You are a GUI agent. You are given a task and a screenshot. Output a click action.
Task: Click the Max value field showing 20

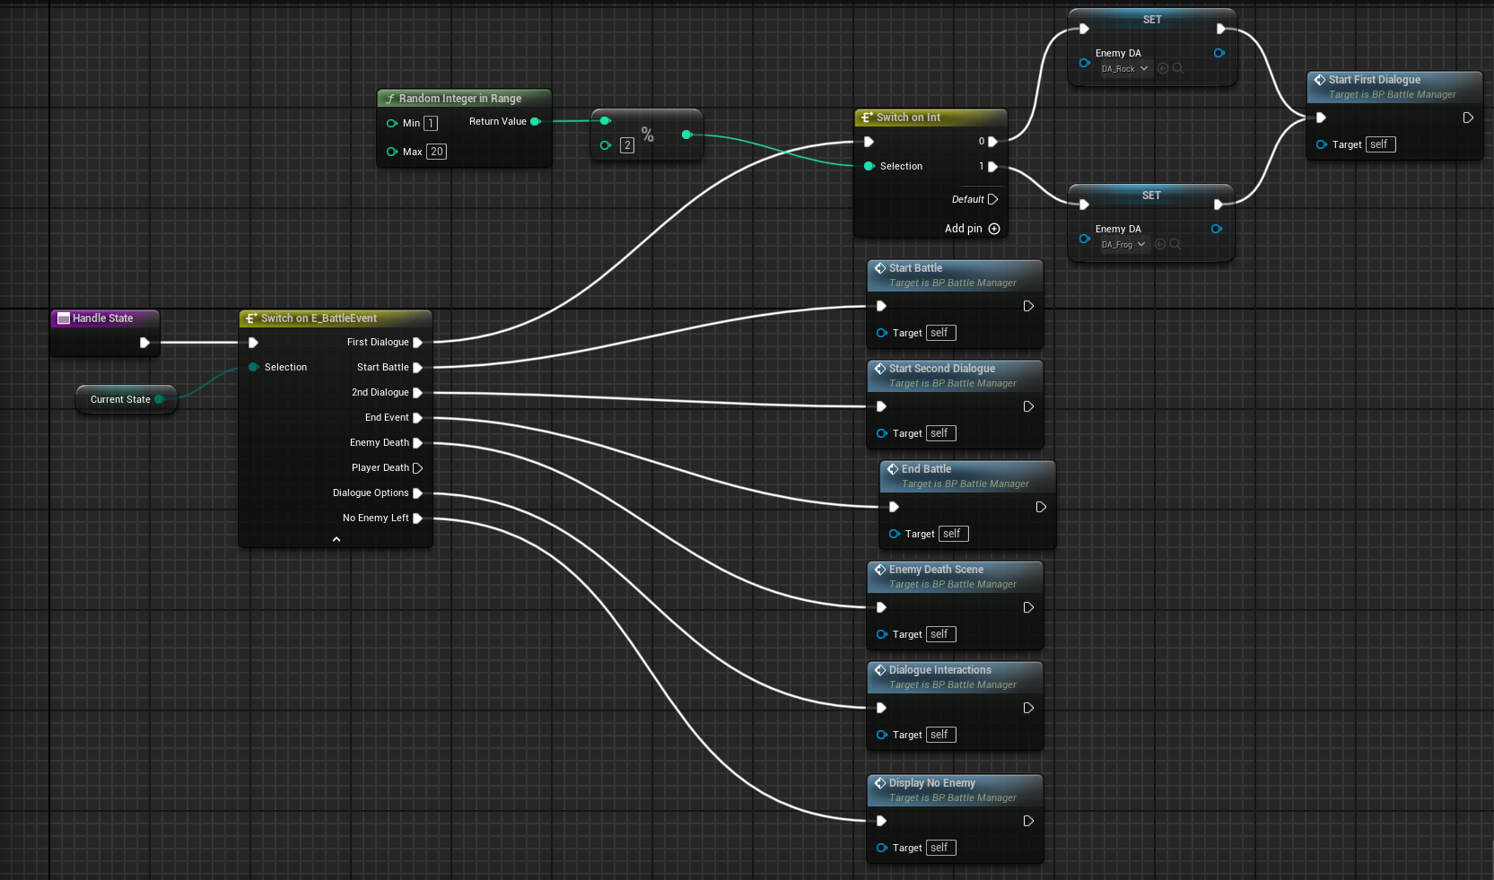tap(436, 152)
